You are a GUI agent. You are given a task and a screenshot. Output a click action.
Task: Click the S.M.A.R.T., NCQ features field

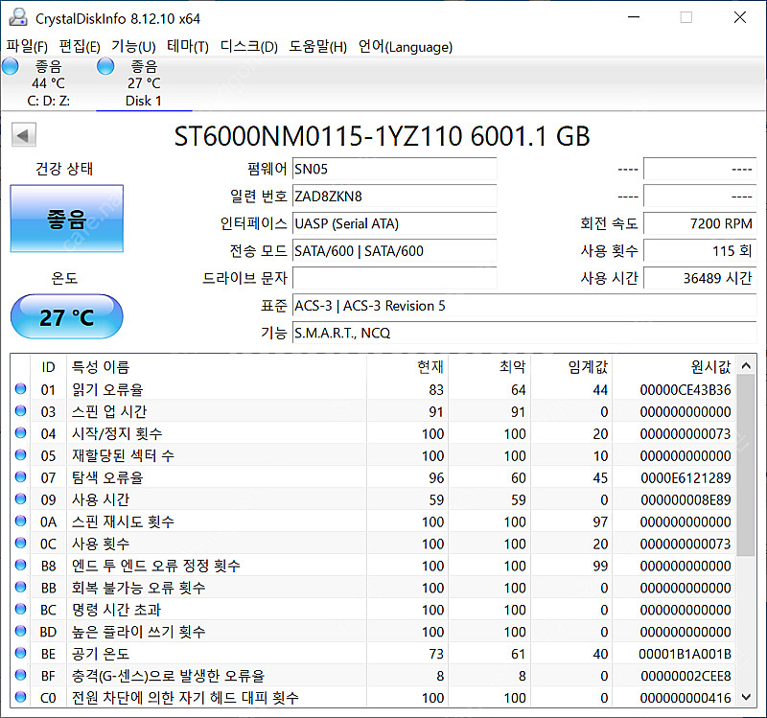[524, 333]
